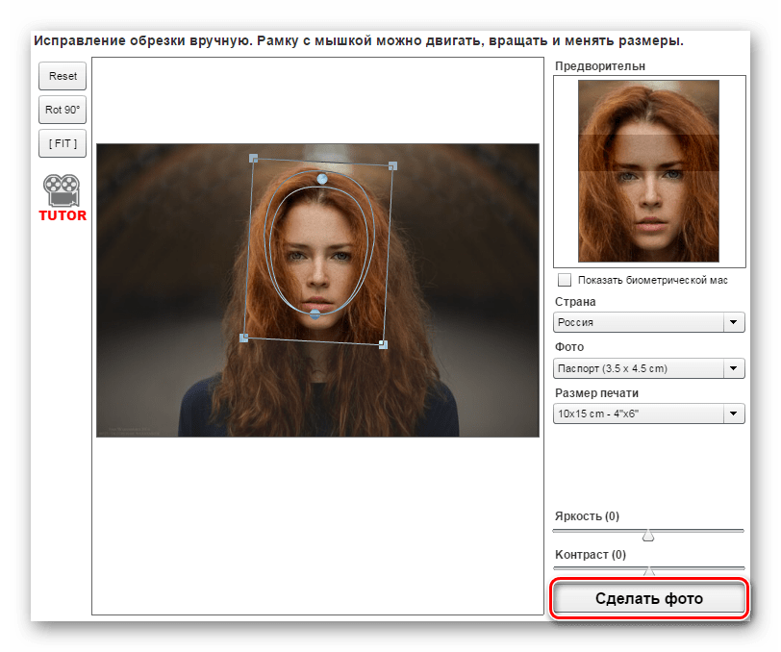This screenshot has width=781, height=652.
Task: Click the Яркость brightness slider thumb
Action: coord(648,535)
